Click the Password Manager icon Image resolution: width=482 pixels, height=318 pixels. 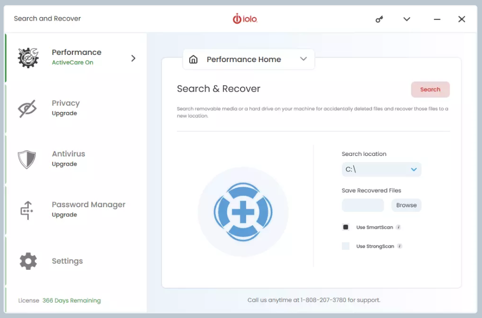tap(27, 210)
